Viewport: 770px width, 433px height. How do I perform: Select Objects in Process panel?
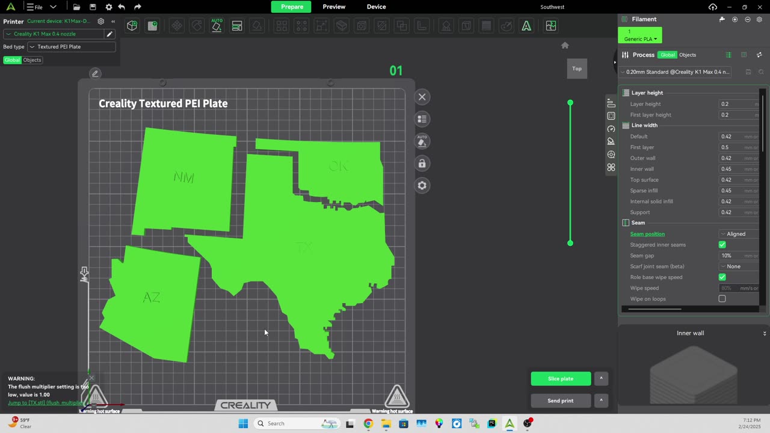point(688,55)
